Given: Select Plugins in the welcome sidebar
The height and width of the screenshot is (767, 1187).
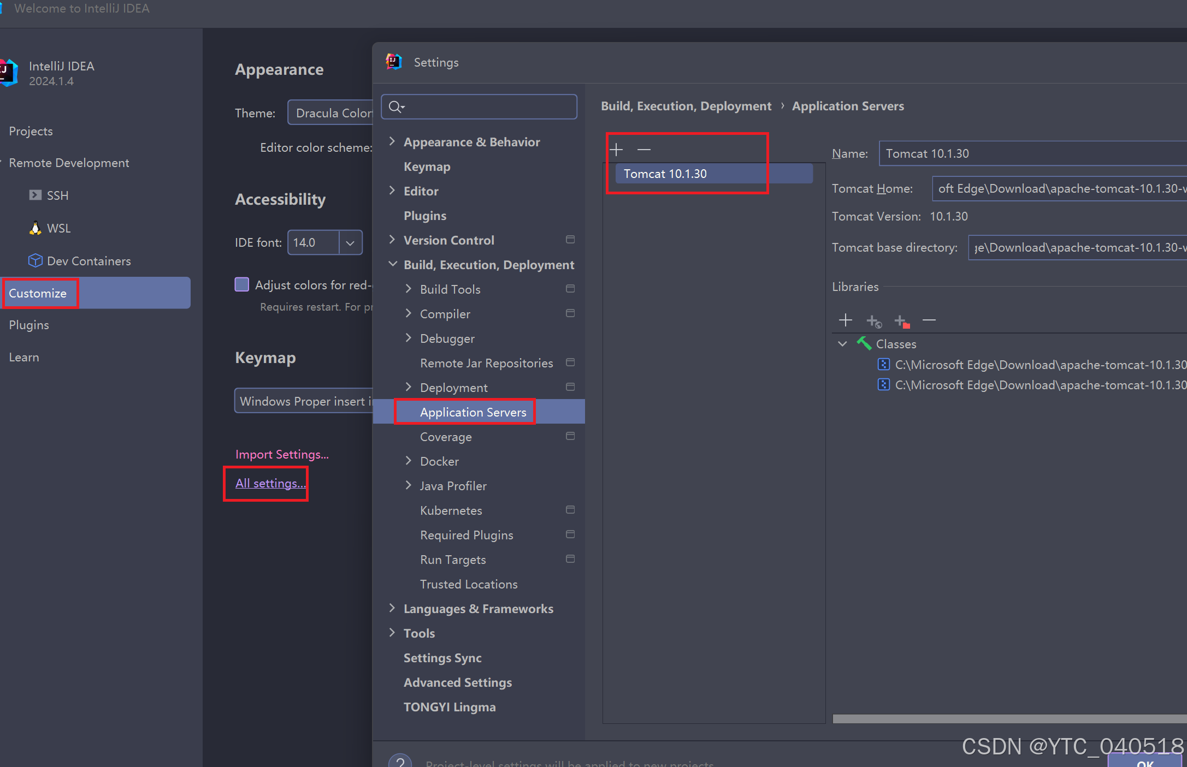Looking at the screenshot, I should tap(29, 325).
